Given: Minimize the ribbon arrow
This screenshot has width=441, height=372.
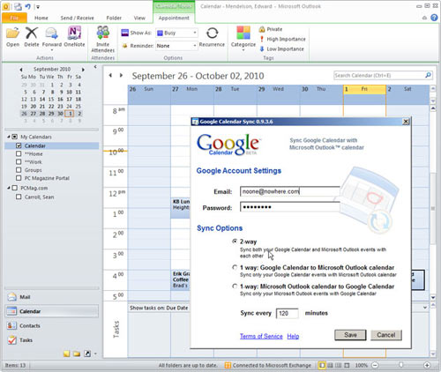Looking at the screenshot, I should pyautogui.click(x=424, y=18).
